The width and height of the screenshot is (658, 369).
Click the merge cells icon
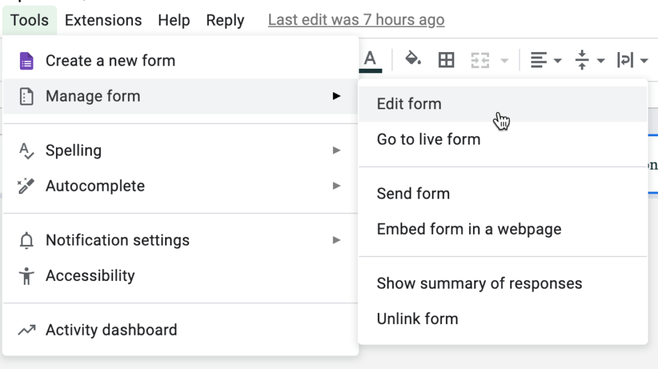tap(480, 60)
